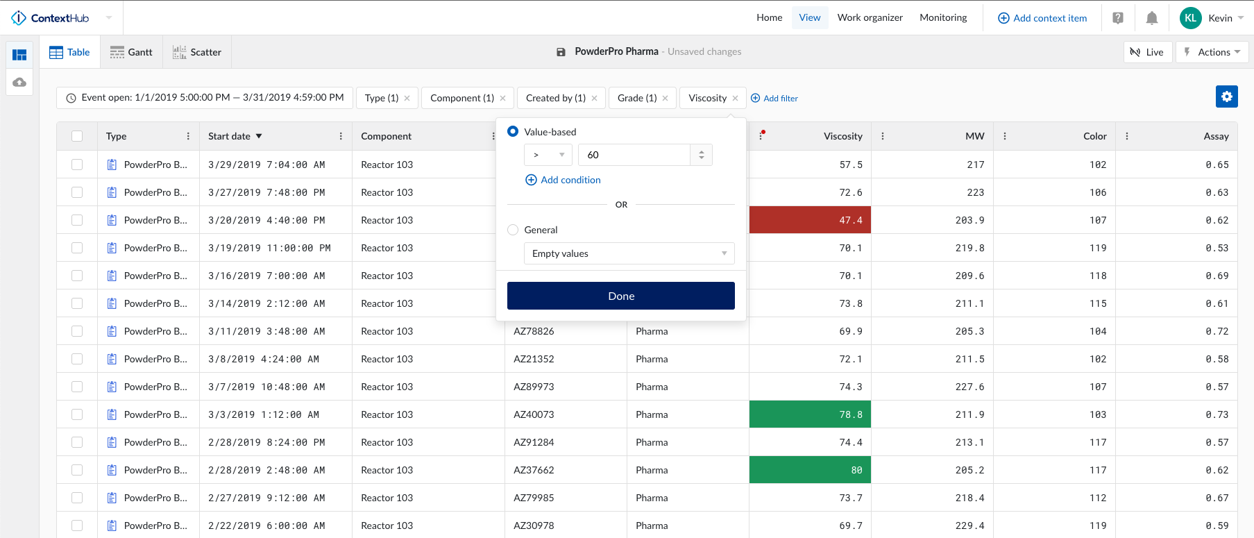Image resolution: width=1254 pixels, height=538 pixels.
Task: Check the 3/27/2019 7:48:00 PM row checkbox
Action: [x=77, y=192]
